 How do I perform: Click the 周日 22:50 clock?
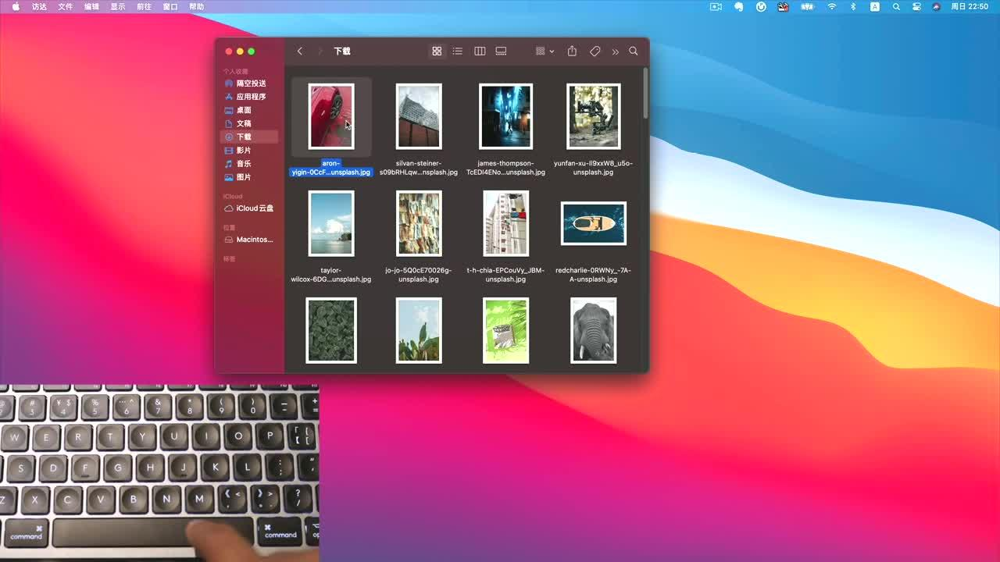(x=970, y=6)
